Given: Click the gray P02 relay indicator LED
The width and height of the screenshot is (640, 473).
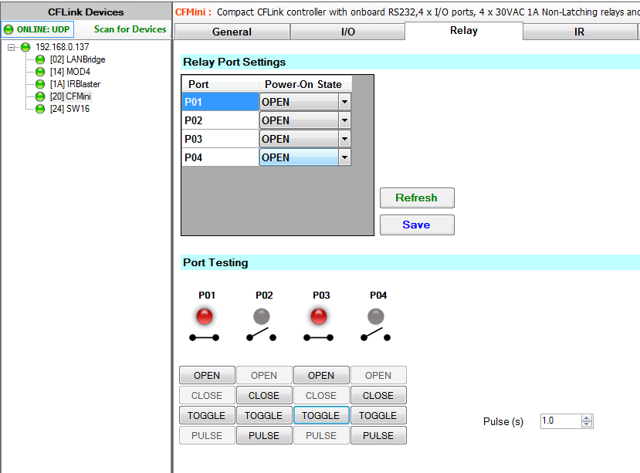Looking at the screenshot, I should pyautogui.click(x=262, y=316).
